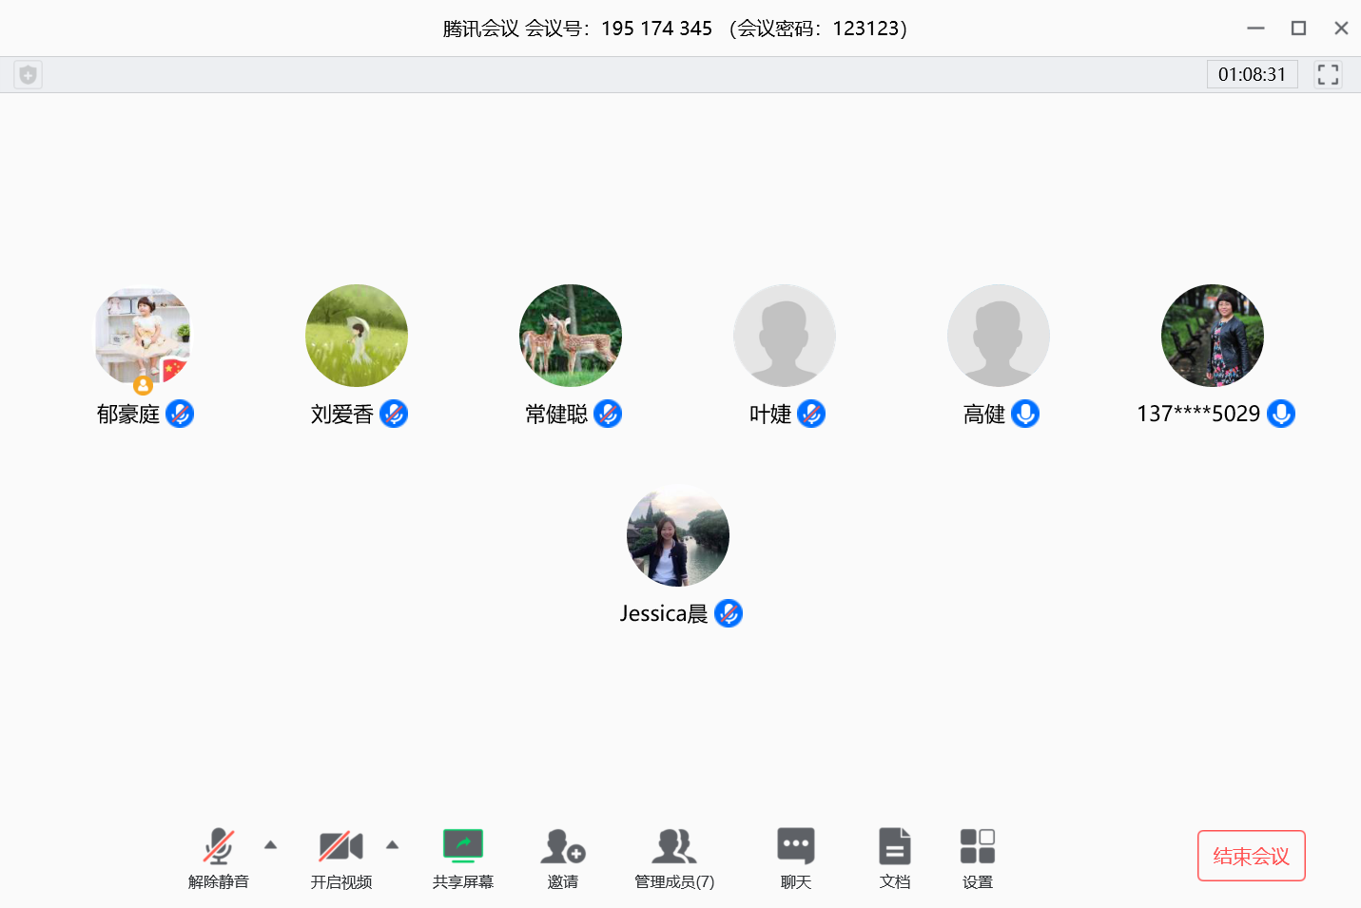Enter full screen mode icon

pyautogui.click(x=1328, y=74)
